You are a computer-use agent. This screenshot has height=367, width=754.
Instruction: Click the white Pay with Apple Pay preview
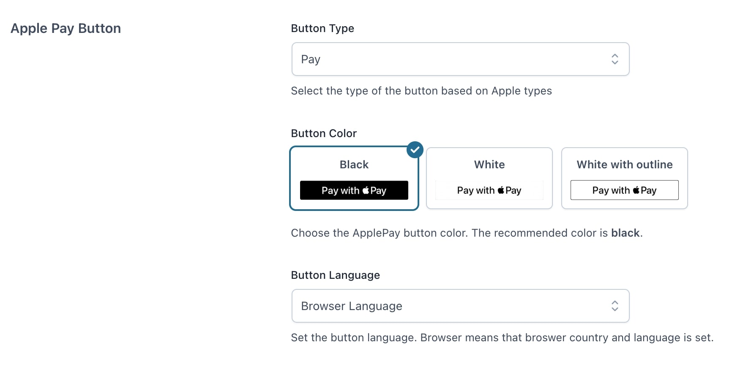point(489,190)
